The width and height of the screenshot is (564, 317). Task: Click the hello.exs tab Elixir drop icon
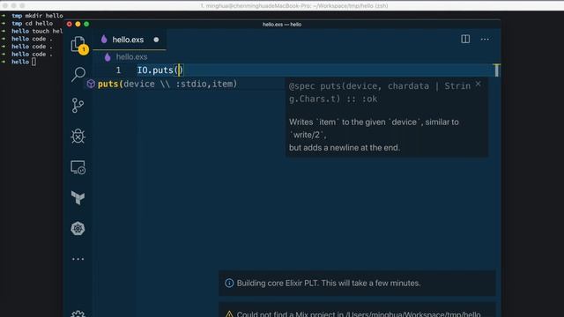pos(104,39)
